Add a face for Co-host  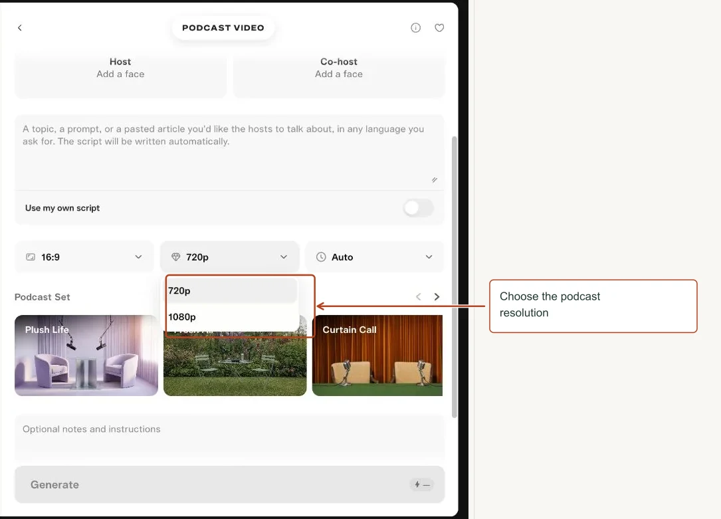pos(339,74)
